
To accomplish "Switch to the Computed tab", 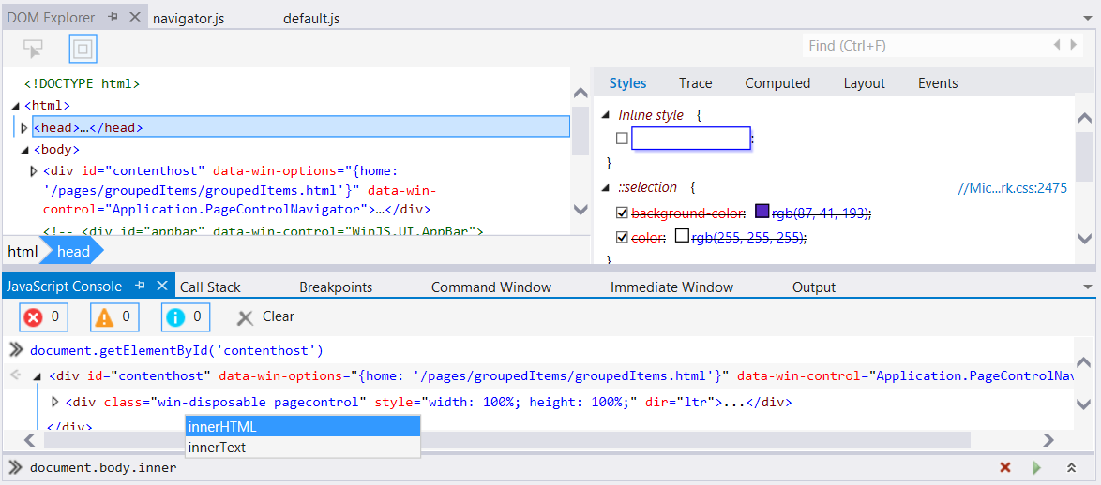I will coord(777,83).
